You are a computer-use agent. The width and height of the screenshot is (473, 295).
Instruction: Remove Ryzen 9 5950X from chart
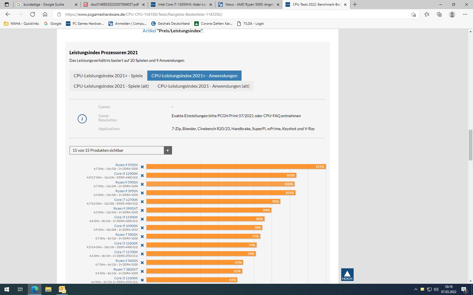pyautogui.click(x=142, y=167)
